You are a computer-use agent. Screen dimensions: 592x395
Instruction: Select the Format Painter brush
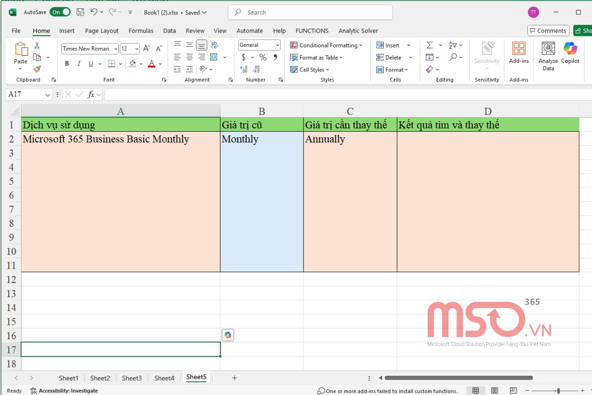click(x=37, y=69)
